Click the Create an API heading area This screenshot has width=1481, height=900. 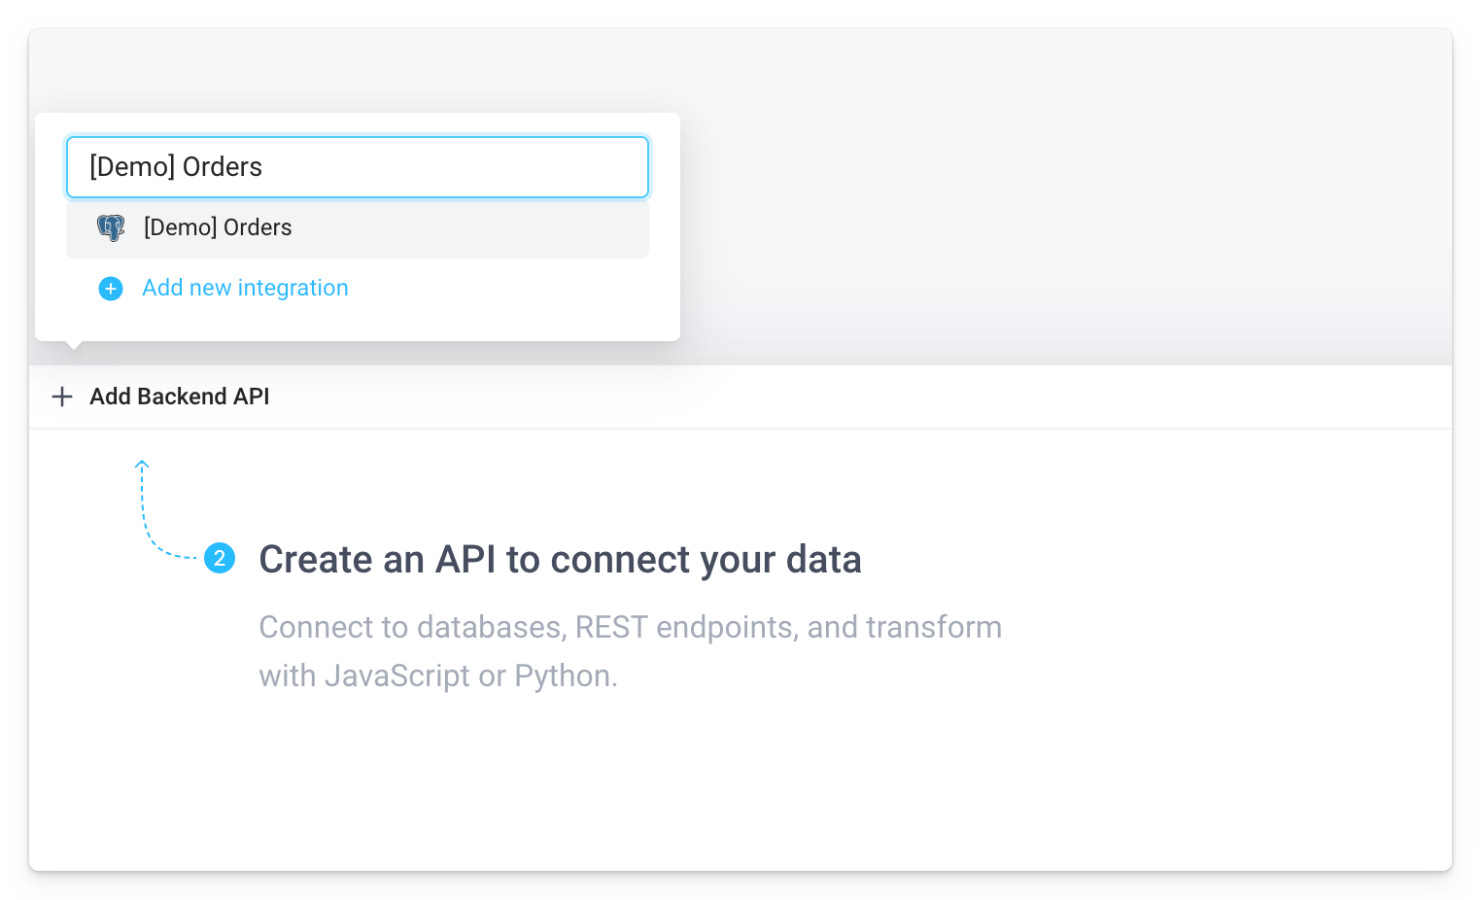[x=560, y=559]
